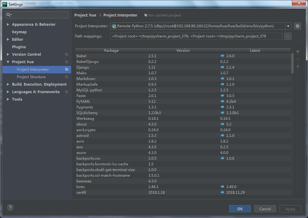Open the Project Interpreter dropdown arrow
The image size is (308, 218).
click(x=288, y=26)
